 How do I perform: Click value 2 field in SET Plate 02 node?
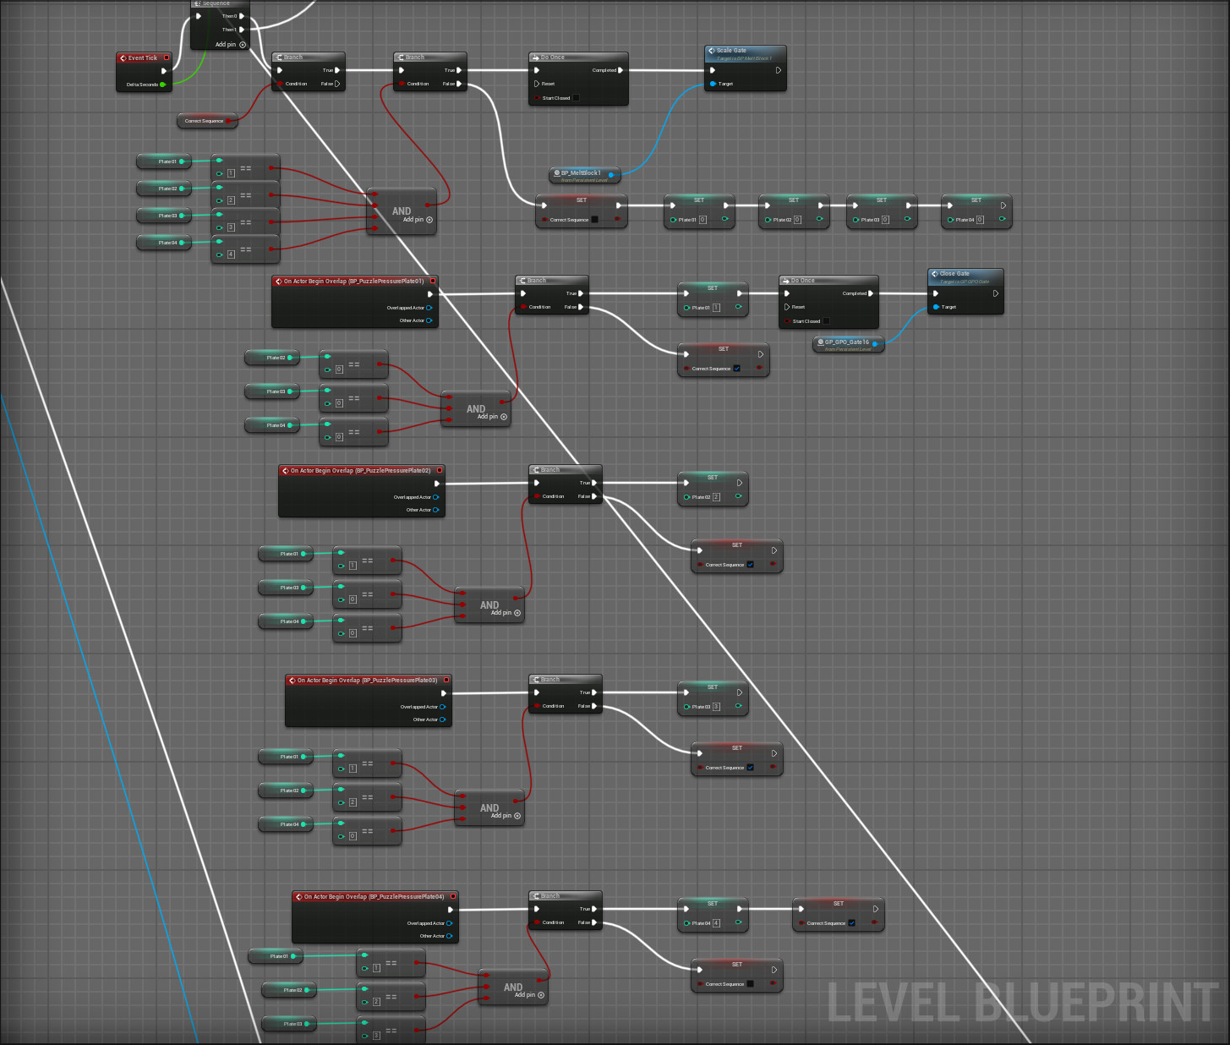click(716, 497)
